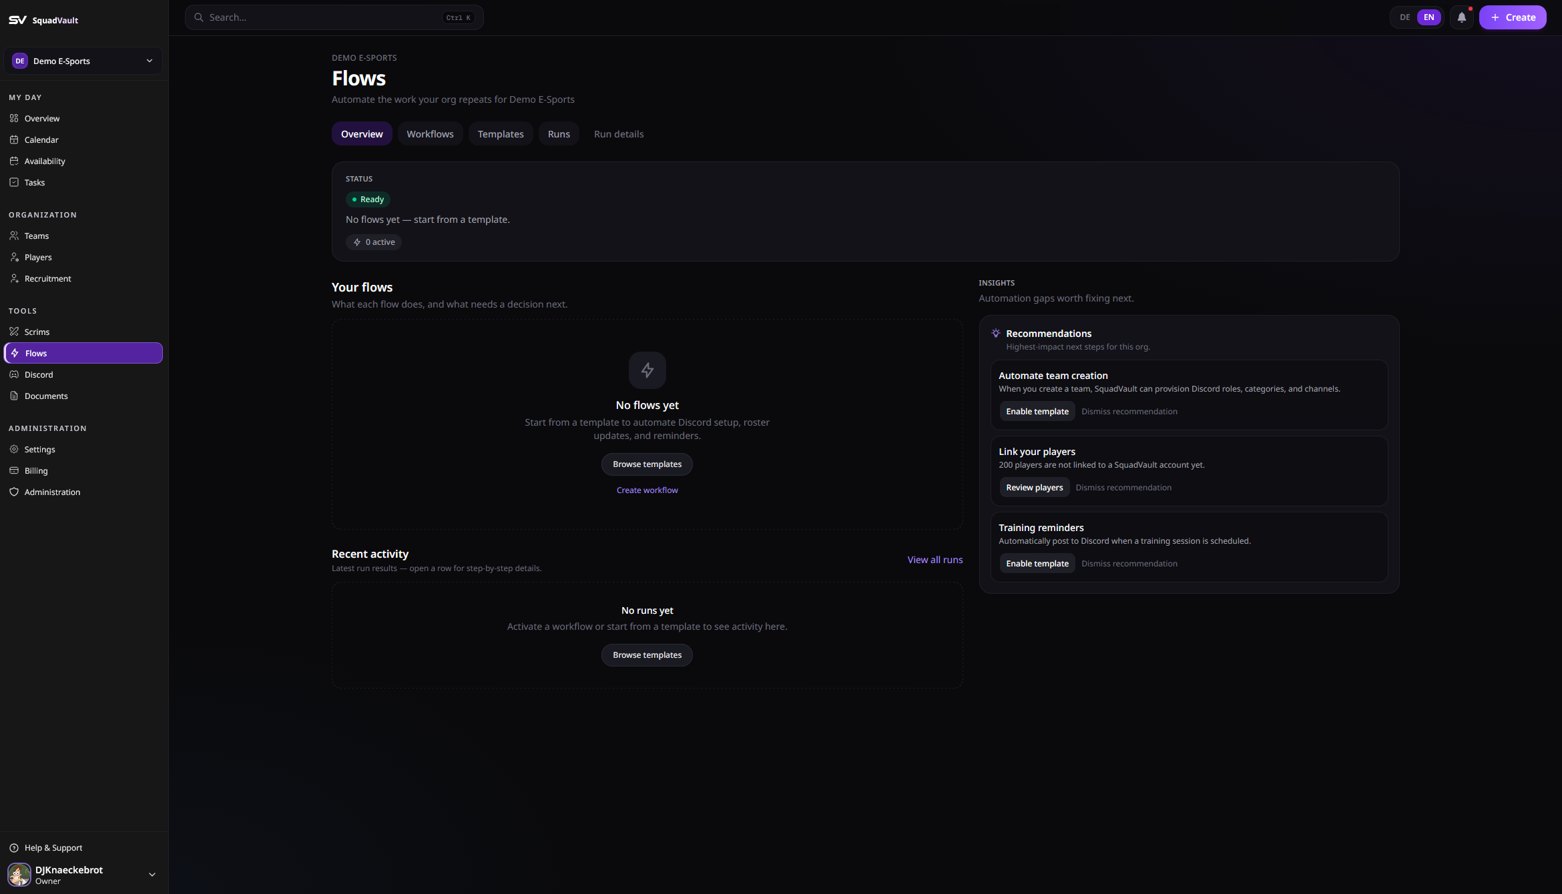The width and height of the screenshot is (1562, 894).
Task: Open Teams via its sidebar icon
Action: pos(14,236)
